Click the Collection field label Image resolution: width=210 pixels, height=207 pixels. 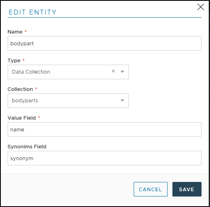[x=20, y=89]
